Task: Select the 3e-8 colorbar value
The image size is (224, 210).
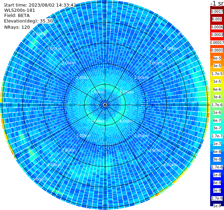Action: click(x=217, y=159)
